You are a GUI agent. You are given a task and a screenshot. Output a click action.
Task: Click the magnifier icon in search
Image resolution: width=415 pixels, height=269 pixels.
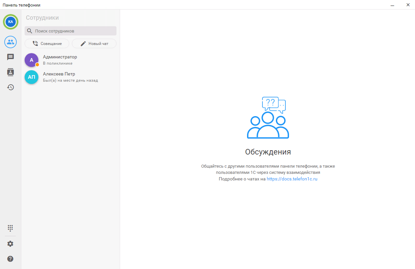30,31
